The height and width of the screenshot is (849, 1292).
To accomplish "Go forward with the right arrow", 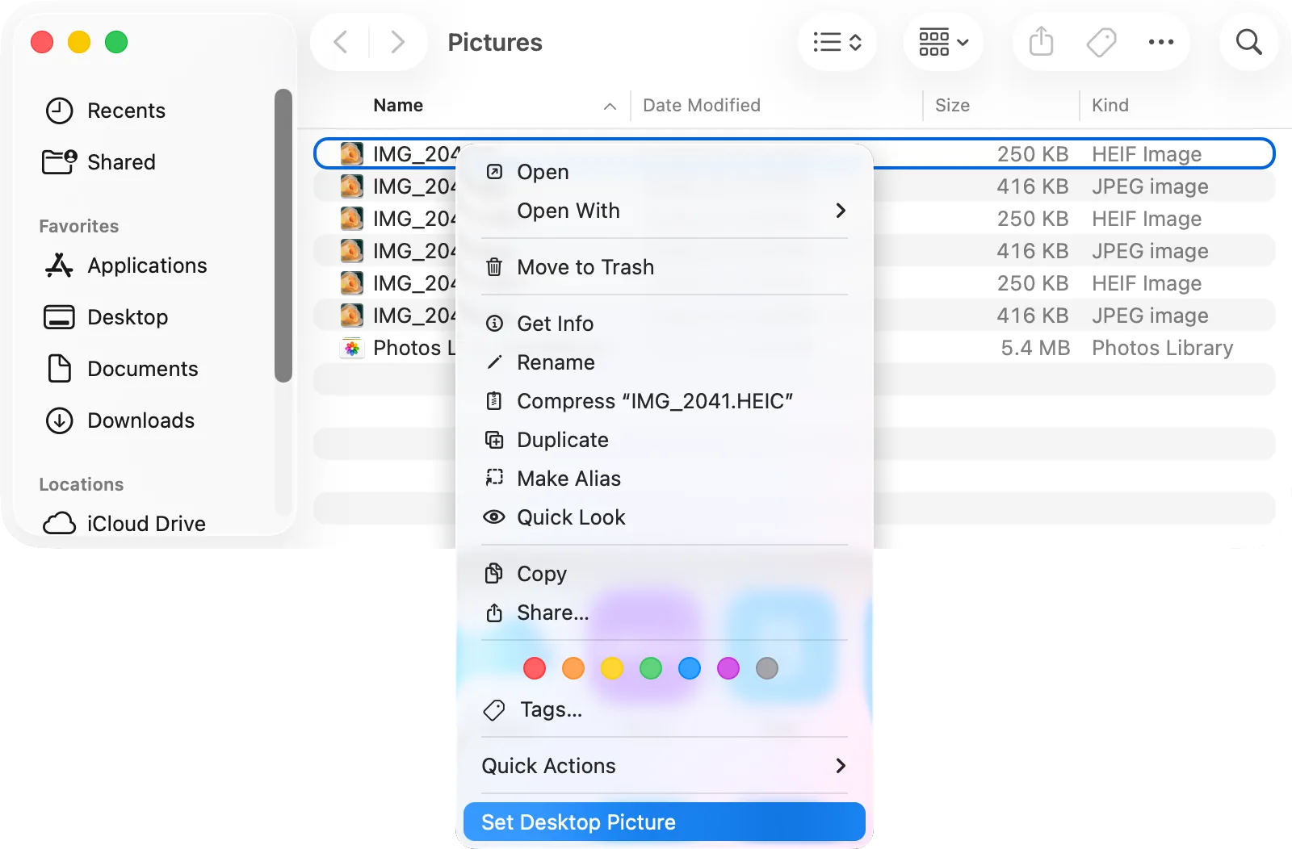I will click(397, 41).
